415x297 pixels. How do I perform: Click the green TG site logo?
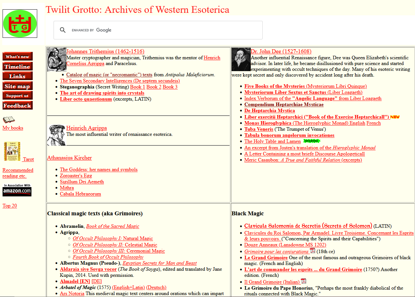click(20, 23)
